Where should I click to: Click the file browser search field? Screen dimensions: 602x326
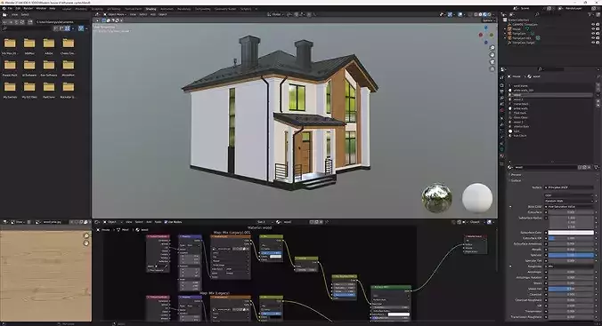click(x=27, y=28)
